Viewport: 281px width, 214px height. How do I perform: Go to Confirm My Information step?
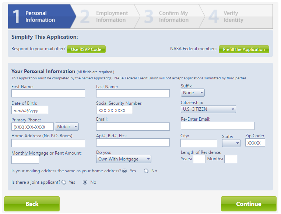click(170, 17)
